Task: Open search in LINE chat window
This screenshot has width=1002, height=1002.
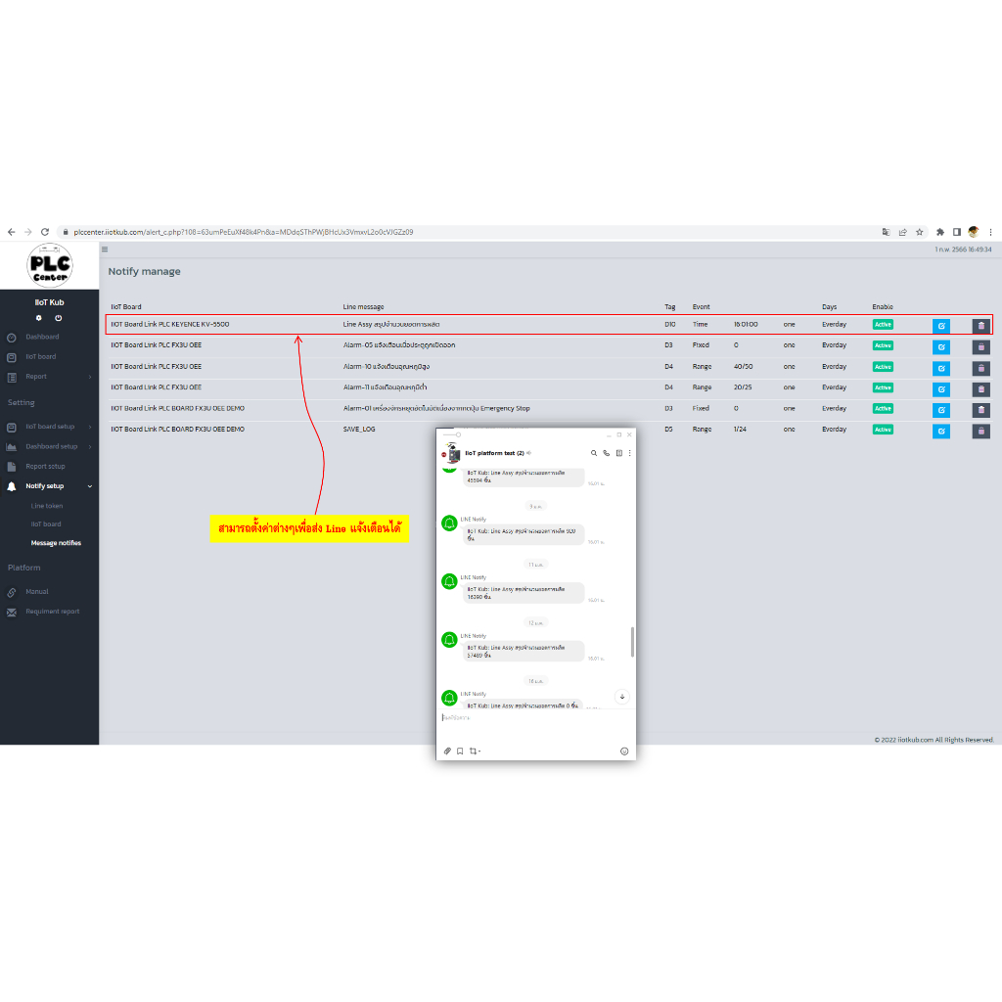Action: 593,453
